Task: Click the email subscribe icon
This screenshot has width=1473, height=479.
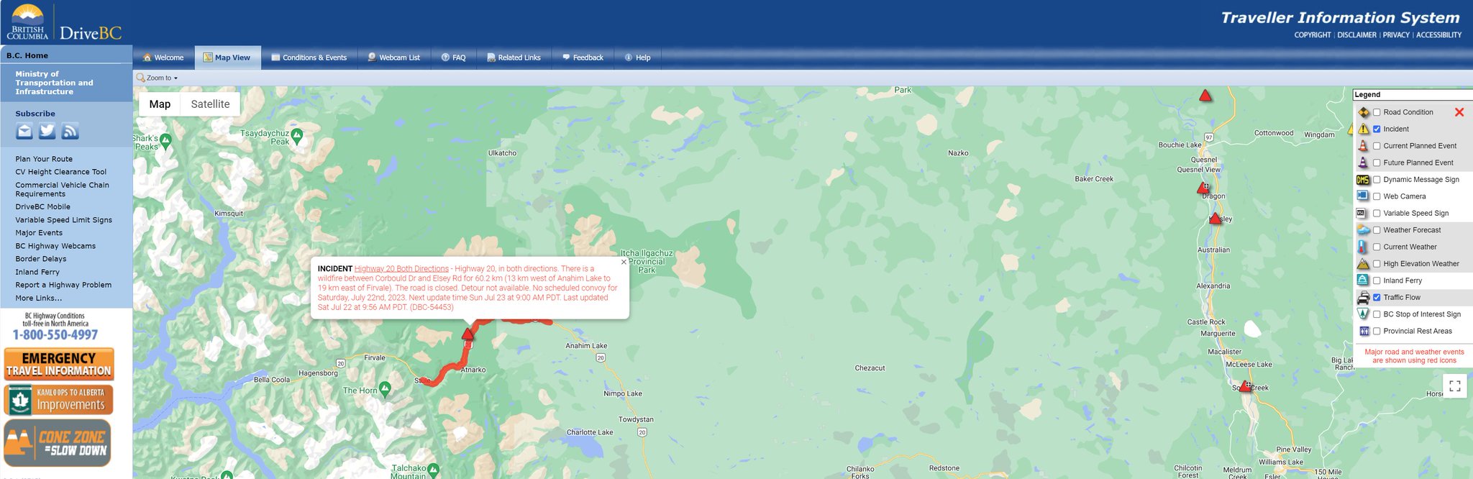Action: 24,131
